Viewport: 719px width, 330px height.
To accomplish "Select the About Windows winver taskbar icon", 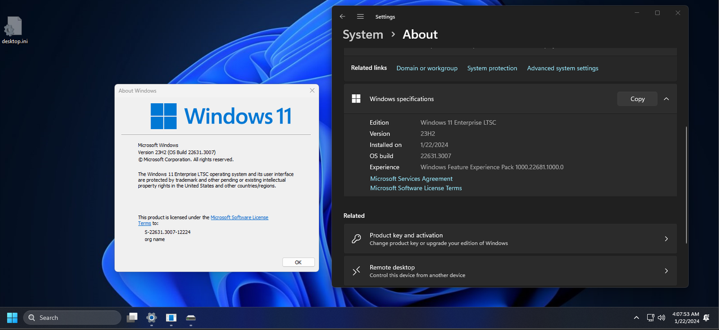I will pyautogui.click(x=171, y=318).
